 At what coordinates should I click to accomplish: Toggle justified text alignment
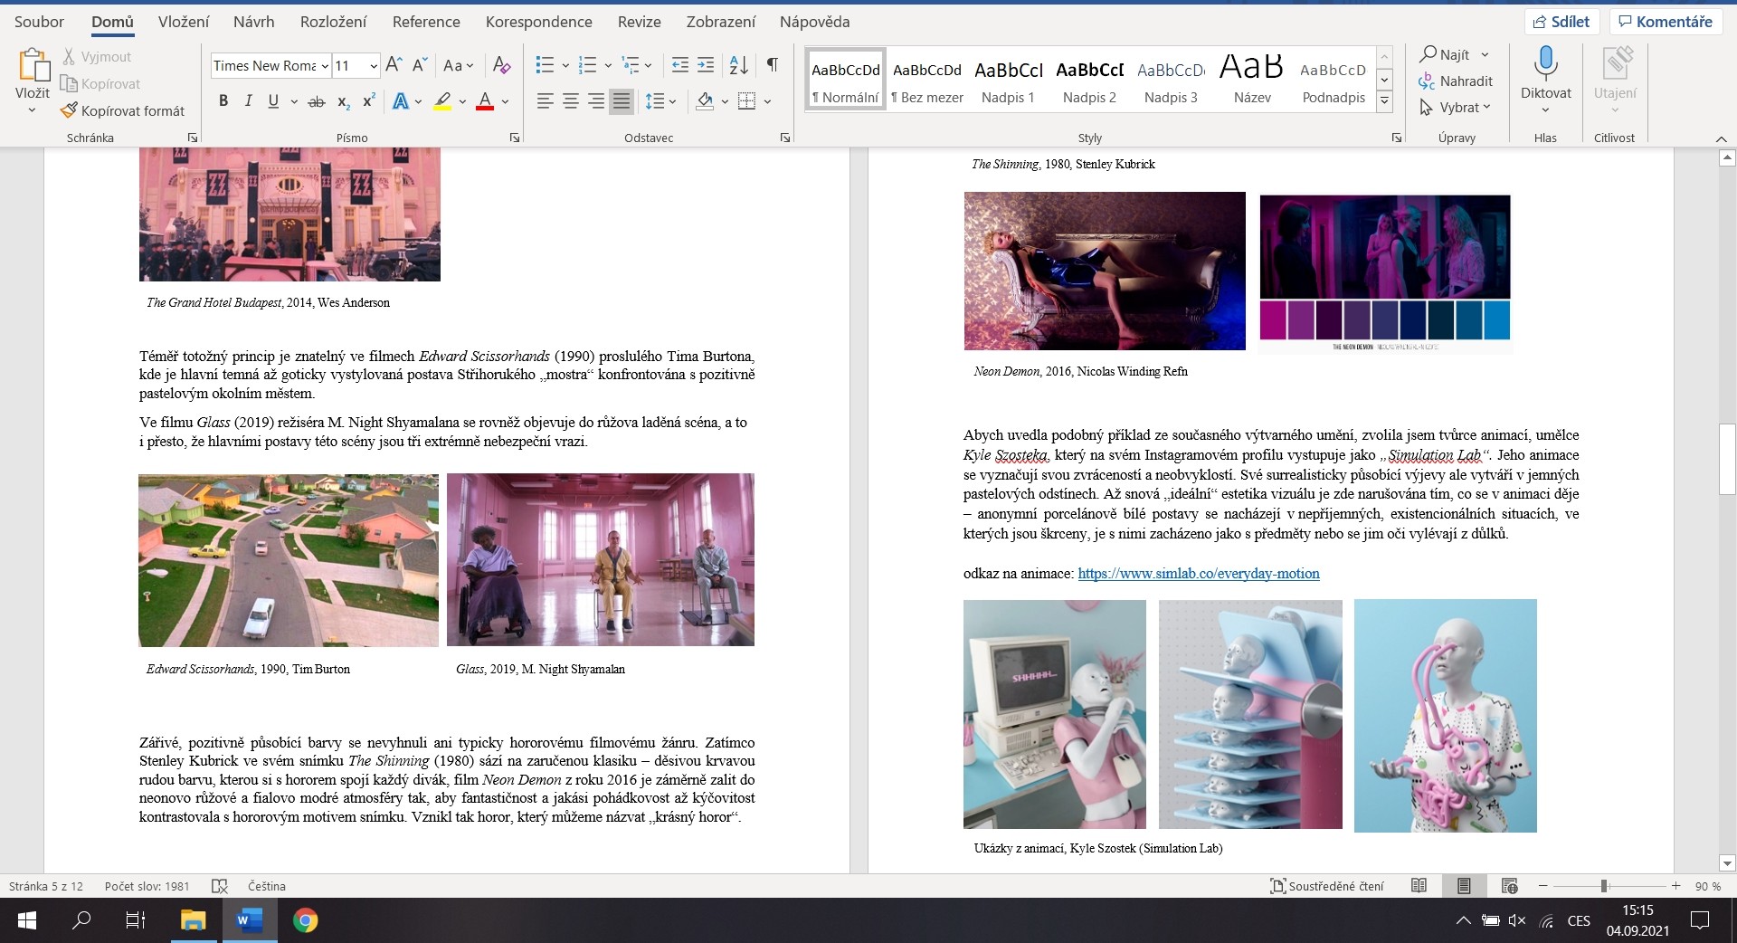[x=622, y=101]
